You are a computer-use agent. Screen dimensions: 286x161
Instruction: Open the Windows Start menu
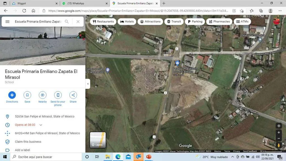tap(5, 157)
